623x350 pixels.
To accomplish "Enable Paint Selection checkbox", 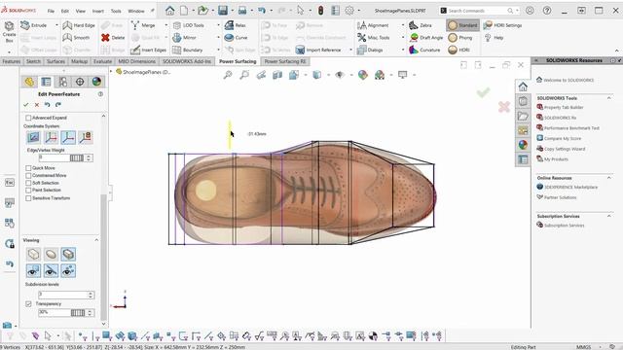I will pos(28,191).
